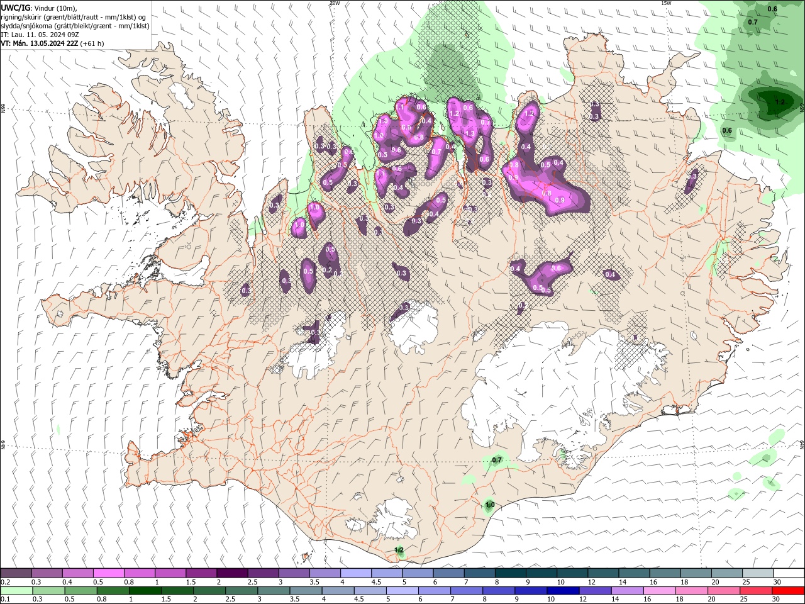The height and width of the screenshot is (604, 805).
Task: Select the 1.2 value in the dark green offshore cell
Action: pyautogui.click(x=780, y=101)
